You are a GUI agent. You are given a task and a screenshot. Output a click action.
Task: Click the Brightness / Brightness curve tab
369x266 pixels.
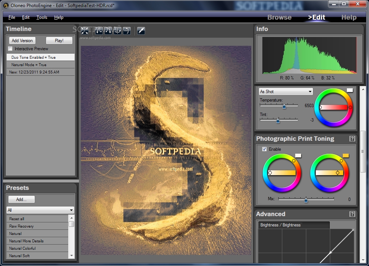coord(294,225)
